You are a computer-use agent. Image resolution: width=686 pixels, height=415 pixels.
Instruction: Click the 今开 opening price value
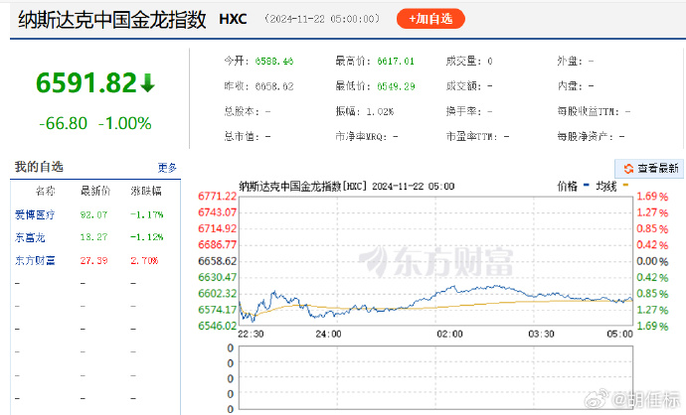point(274,62)
